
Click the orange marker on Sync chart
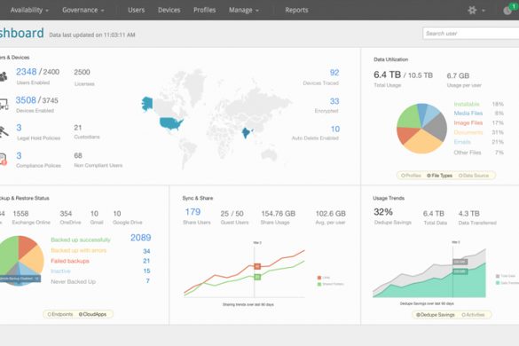257,266
